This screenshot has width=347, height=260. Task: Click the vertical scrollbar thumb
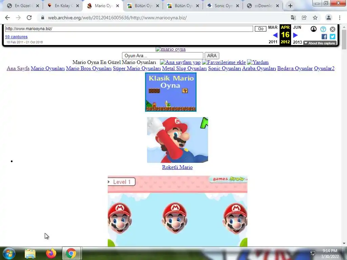pyautogui.click(x=344, y=39)
